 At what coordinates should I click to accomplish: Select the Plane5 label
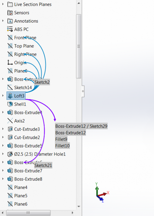pos(21,196)
